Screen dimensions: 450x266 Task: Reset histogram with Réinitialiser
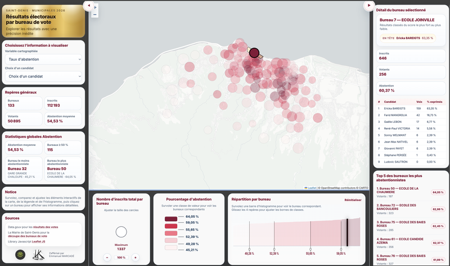[353, 199]
